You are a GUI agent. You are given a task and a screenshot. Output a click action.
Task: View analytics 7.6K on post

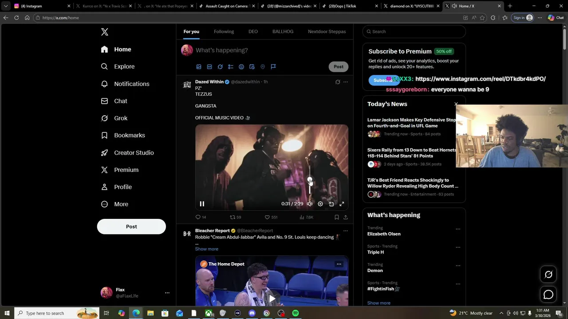tap(306, 217)
